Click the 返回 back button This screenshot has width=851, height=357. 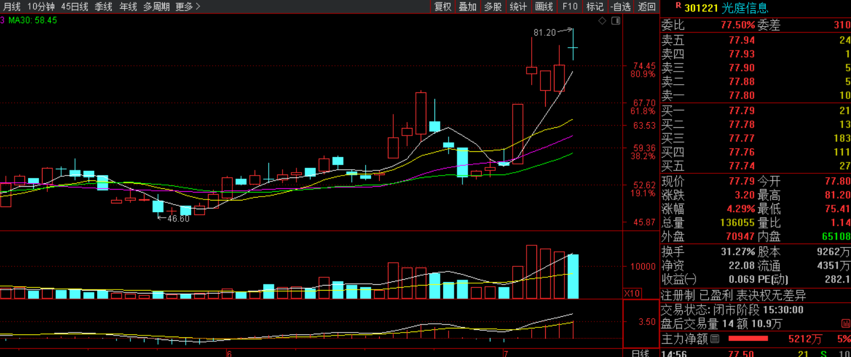[647, 7]
